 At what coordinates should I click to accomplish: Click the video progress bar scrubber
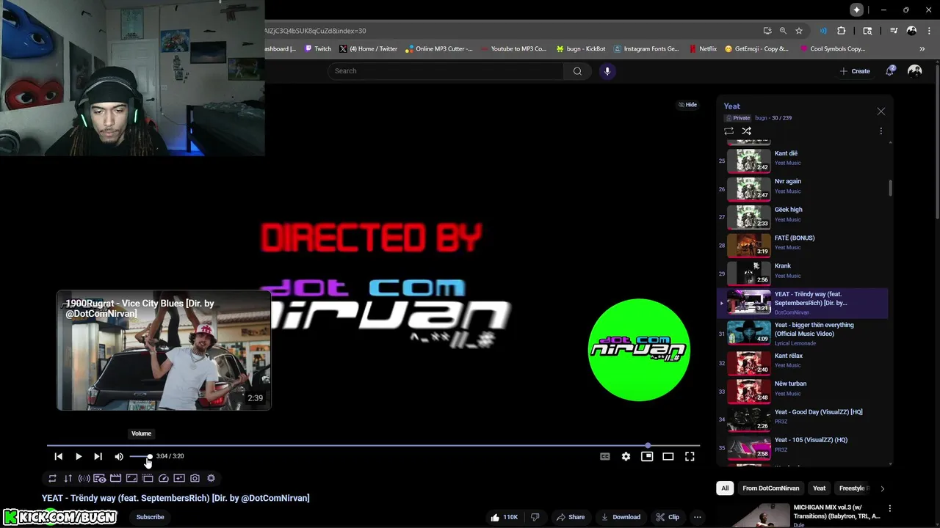coord(648,445)
